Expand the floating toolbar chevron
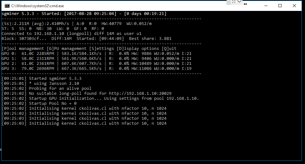The height and width of the screenshot is (164, 305). tap(239, 2)
